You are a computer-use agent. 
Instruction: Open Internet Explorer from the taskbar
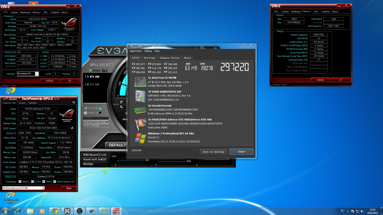point(17,211)
